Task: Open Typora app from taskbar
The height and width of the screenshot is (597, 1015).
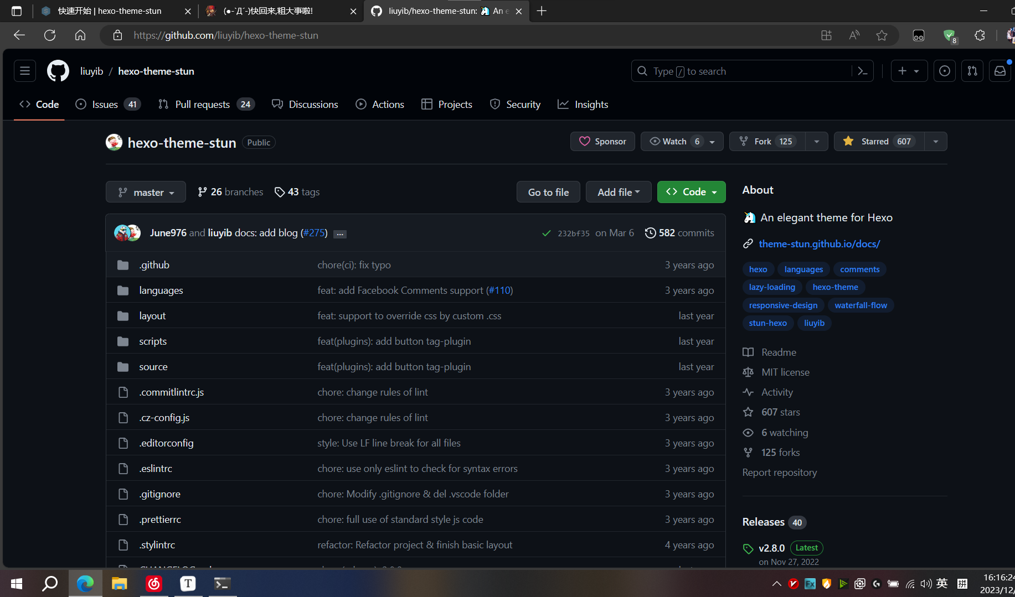Action: point(188,584)
